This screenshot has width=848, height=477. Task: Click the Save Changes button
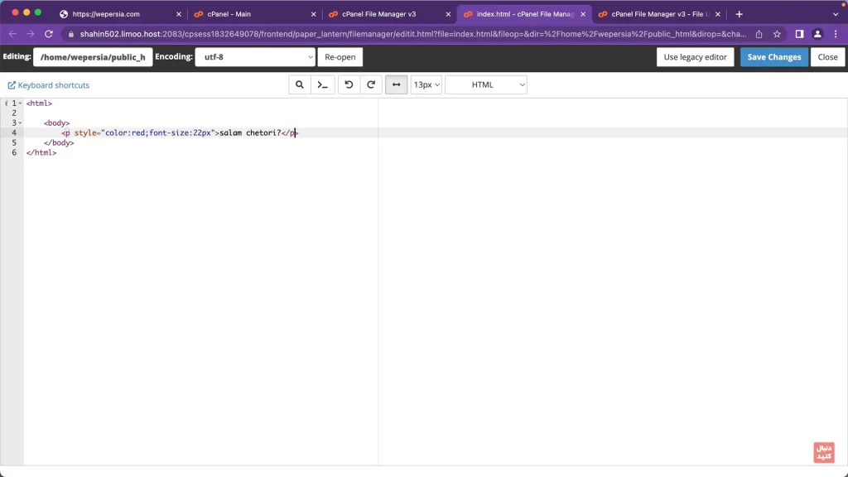[773, 57]
